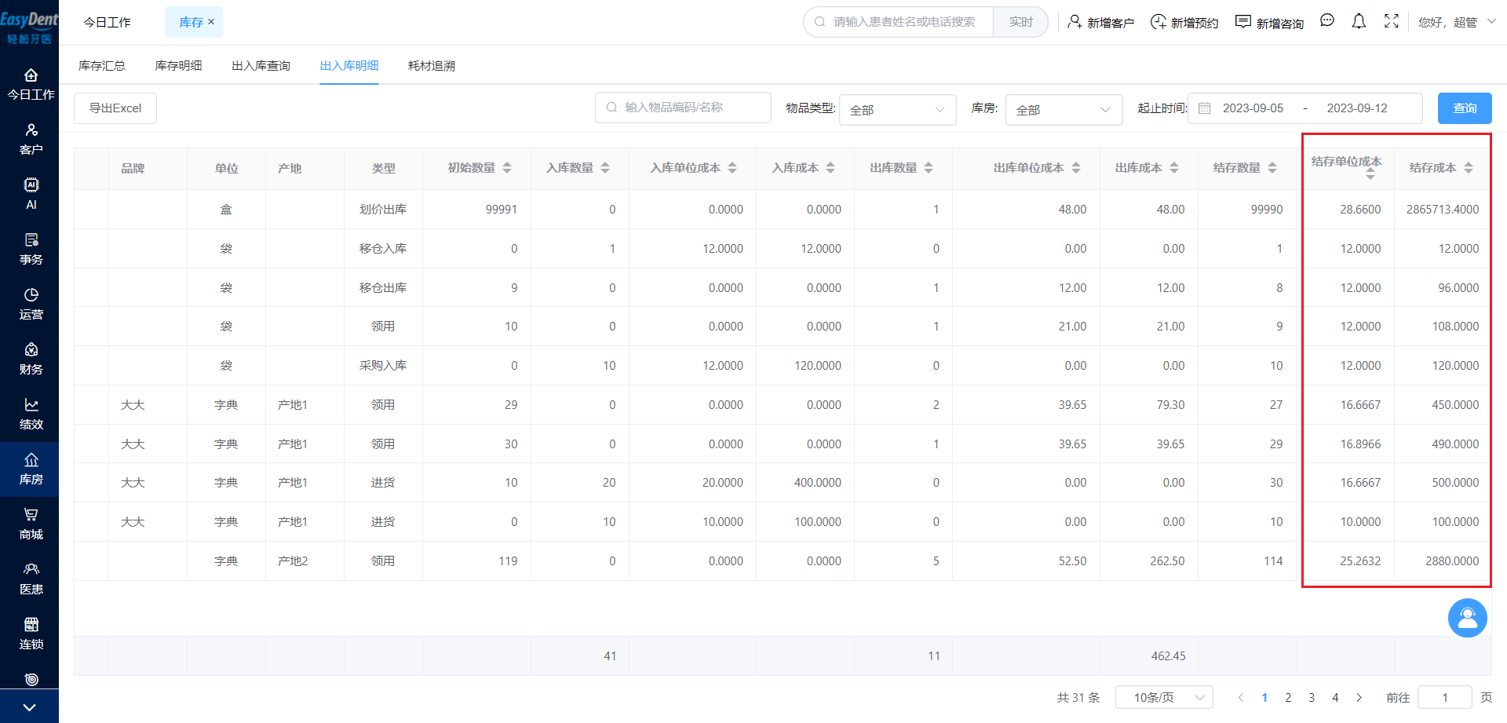Open the floating customer service avatar
Viewport: 1507px width, 723px height.
[1468, 618]
